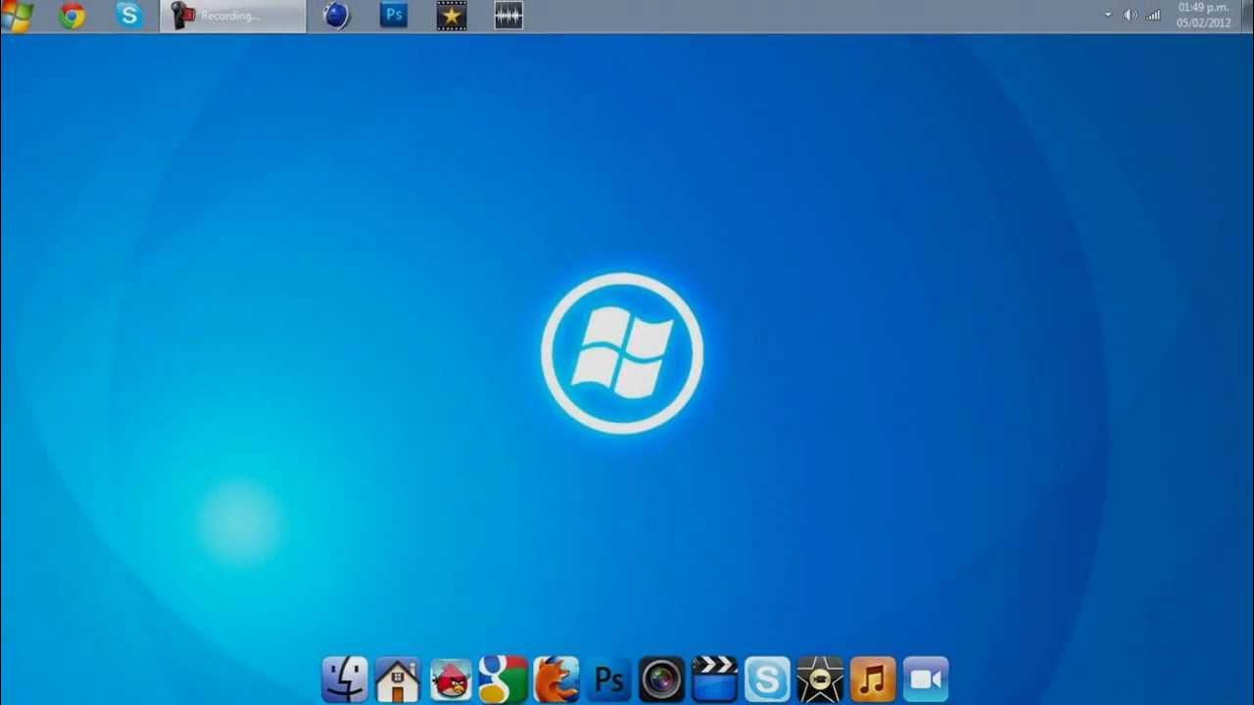Open Google icon in the dock

[504, 680]
